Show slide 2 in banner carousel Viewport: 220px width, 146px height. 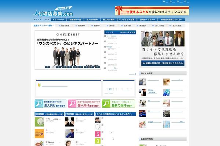pos(53,67)
